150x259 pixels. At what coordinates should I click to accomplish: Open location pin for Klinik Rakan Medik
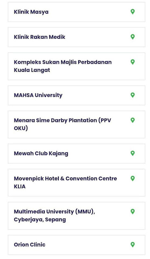click(133, 37)
